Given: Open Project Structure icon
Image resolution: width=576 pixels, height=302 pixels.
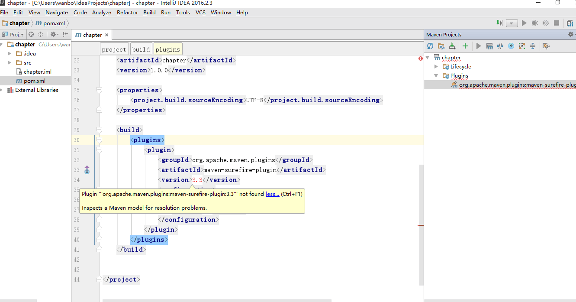Looking at the screenshot, I should click(570, 23).
